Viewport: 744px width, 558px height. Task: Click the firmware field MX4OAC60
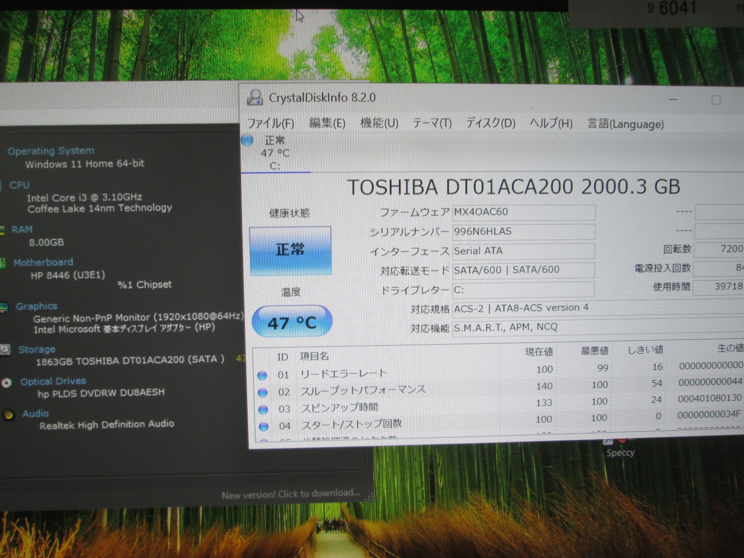click(523, 212)
